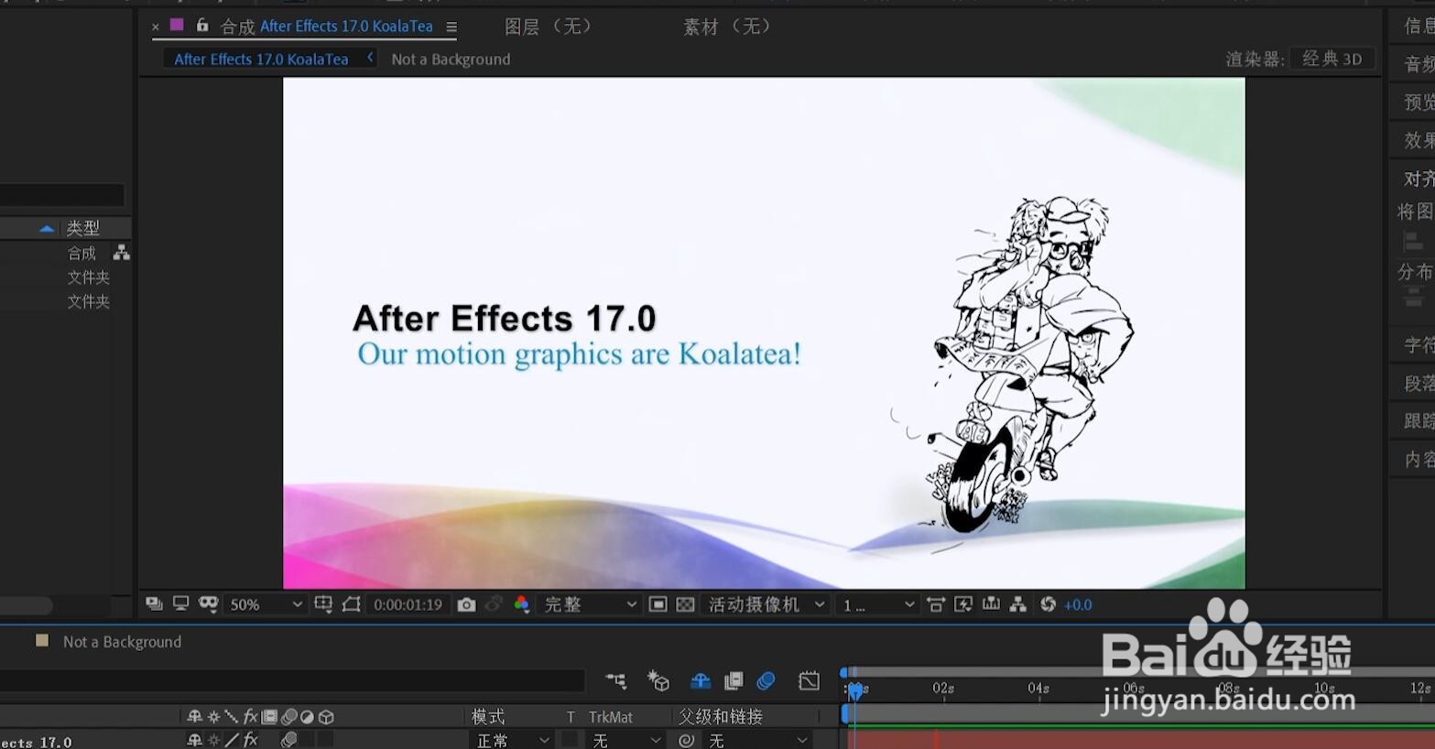The width and height of the screenshot is (1435, 749).
Task: Open the graph editor
Action: click(809, 680)
